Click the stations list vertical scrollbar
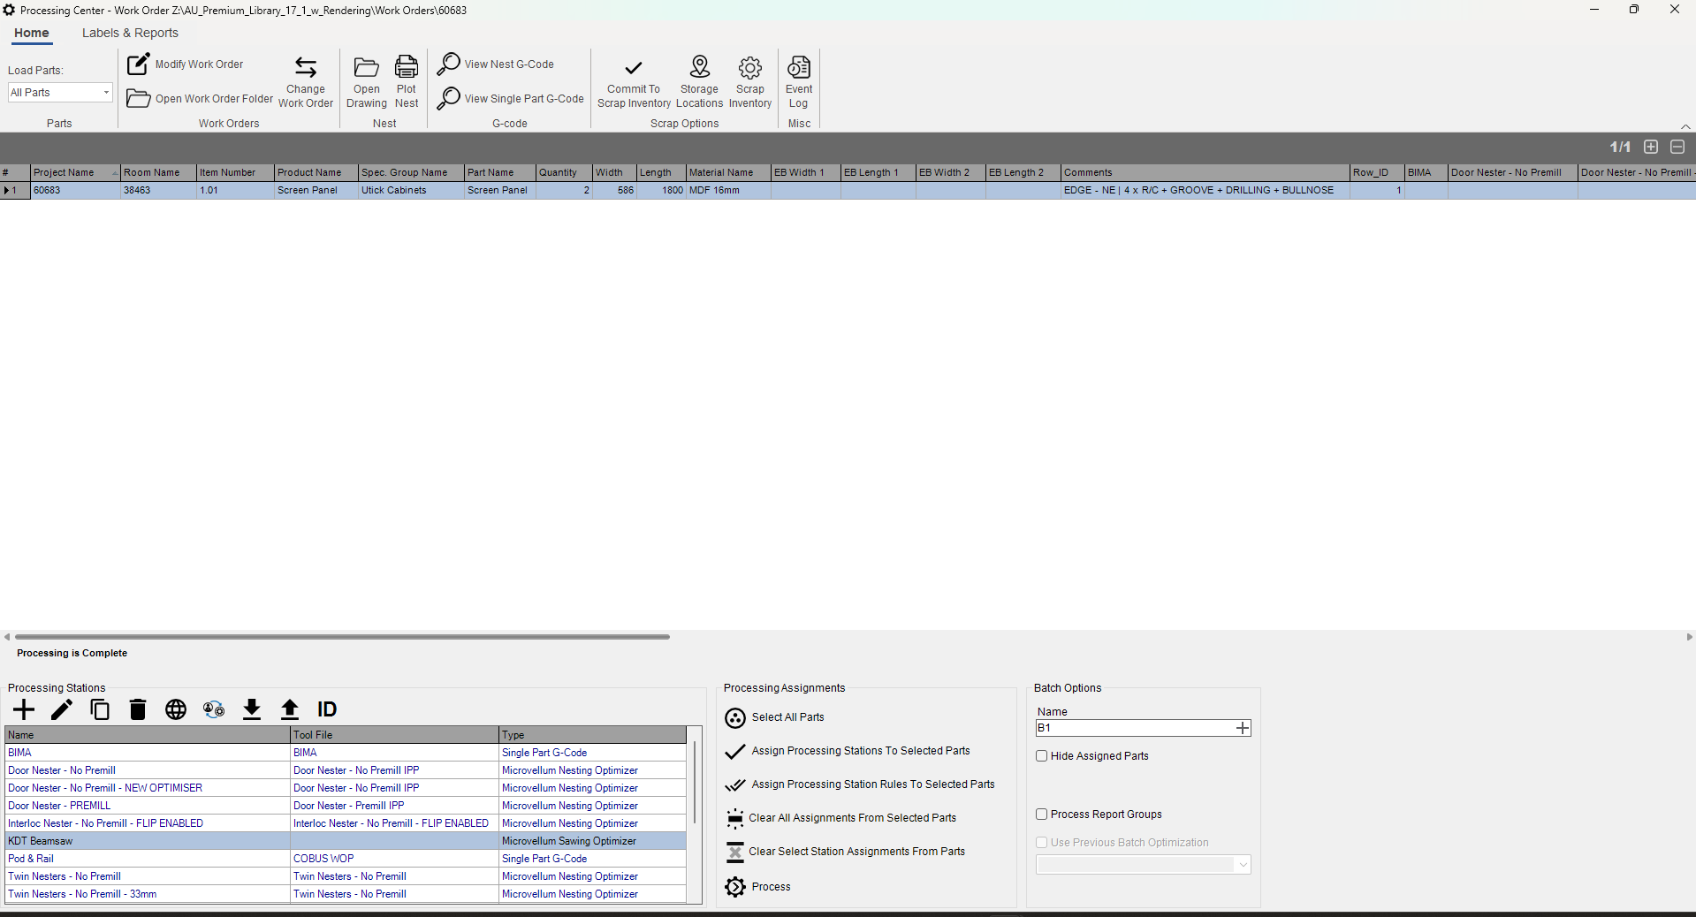Screen dimensions: 1696x917 (x=695, y=782)
